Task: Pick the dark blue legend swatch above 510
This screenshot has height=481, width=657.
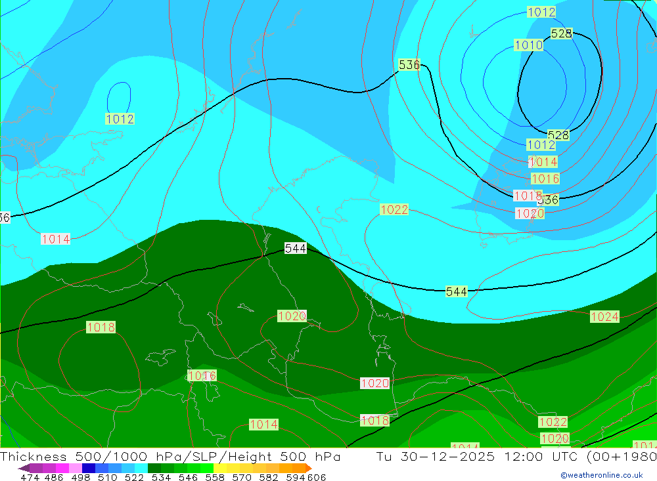Action: tap(89, 468)
